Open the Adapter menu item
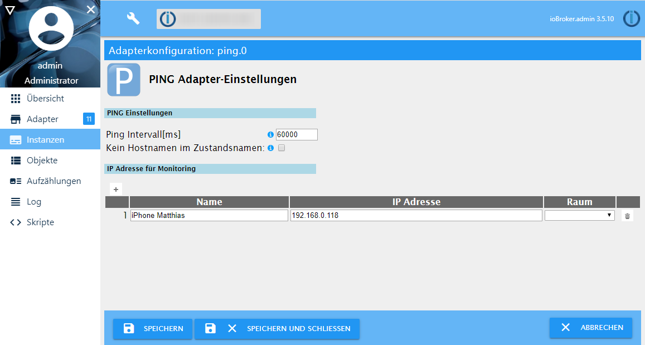The width and height of the screenshot is (645, 345). 42,119
